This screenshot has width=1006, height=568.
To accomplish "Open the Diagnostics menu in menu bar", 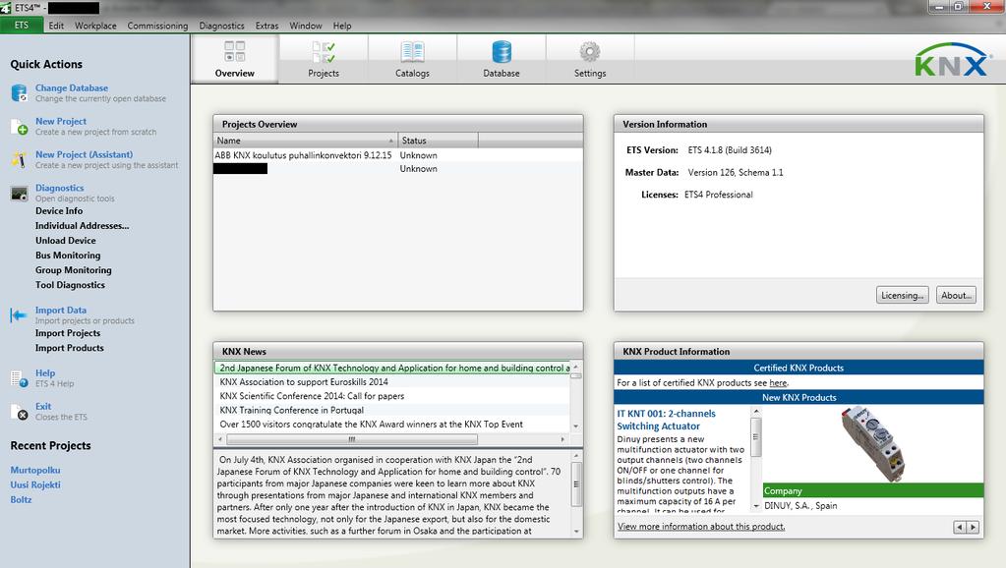I will pos(221,26).
